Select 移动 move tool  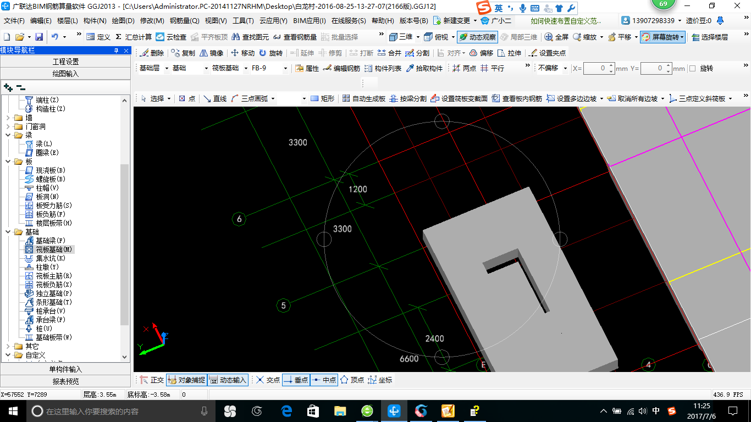242,53
